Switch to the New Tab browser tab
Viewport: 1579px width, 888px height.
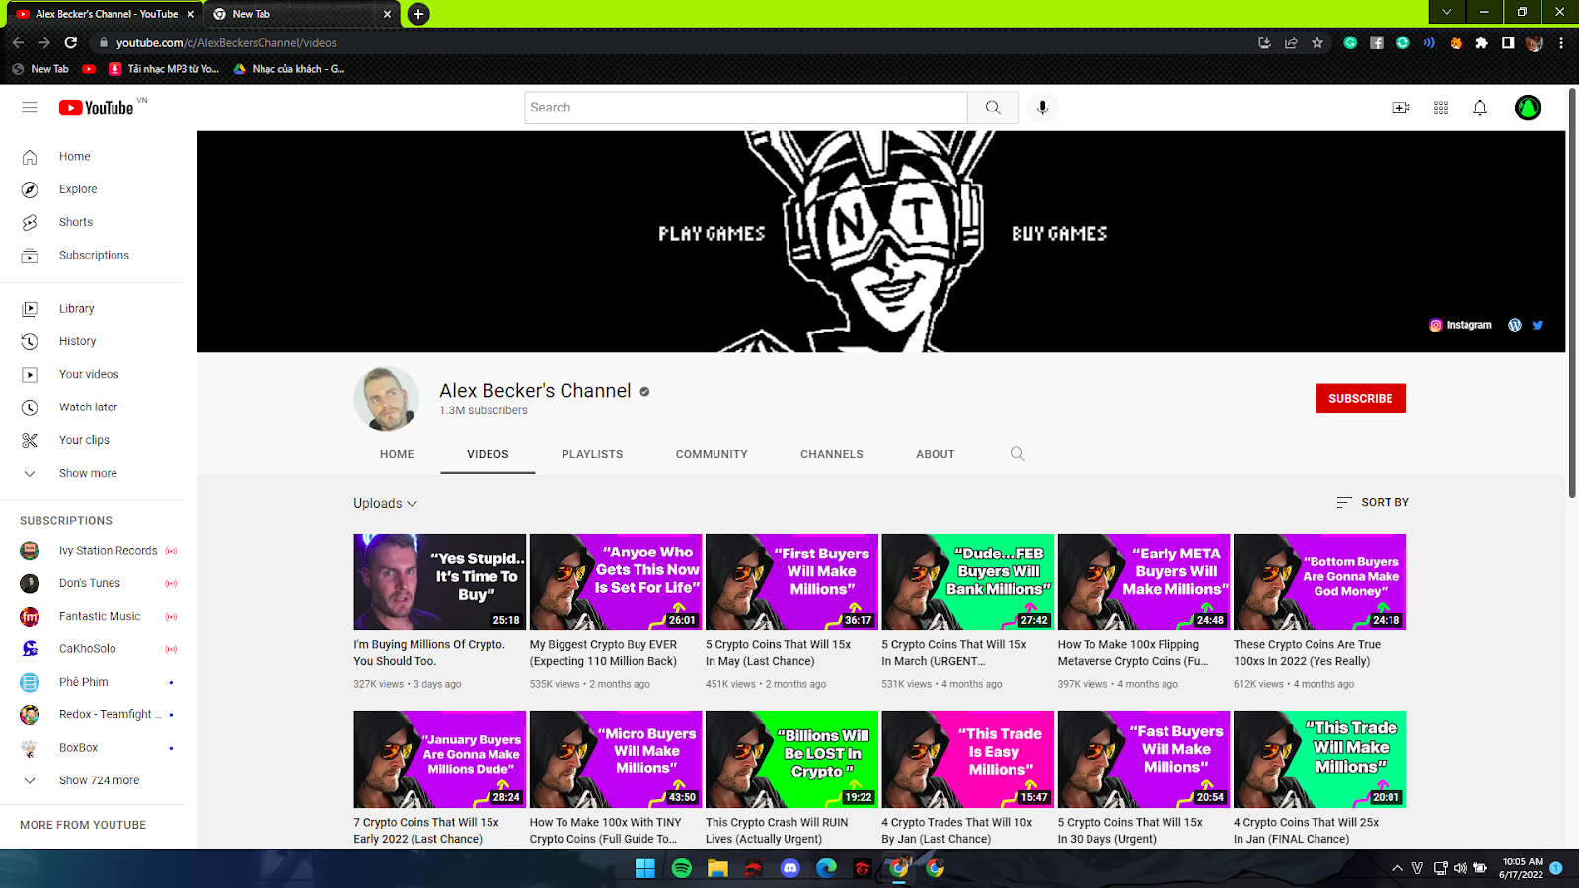(302, 14)
